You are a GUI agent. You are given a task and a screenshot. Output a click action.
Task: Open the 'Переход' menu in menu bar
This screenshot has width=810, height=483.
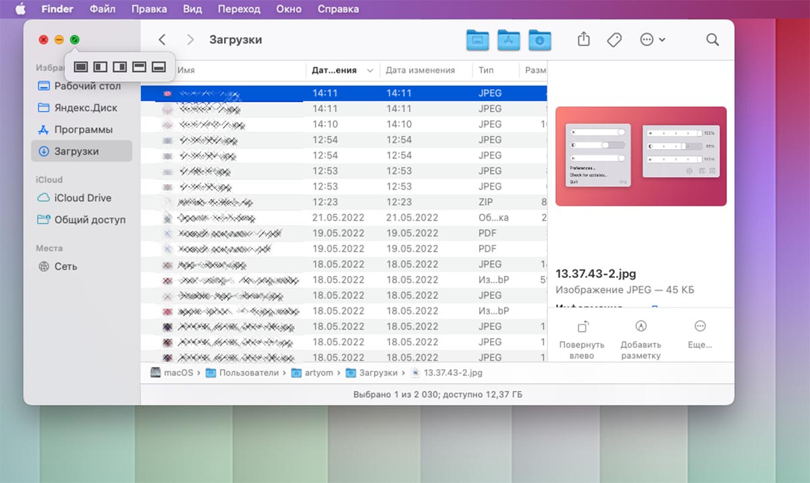tap(239, 9)
